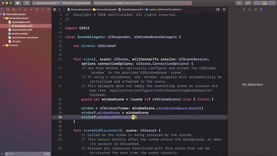
Task: Open Info.plist file
Action: 16,42
